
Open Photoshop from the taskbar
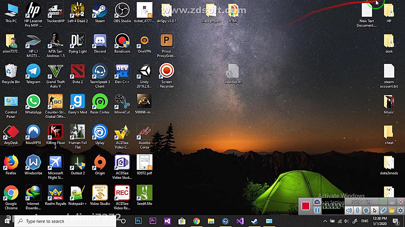[x=138, y=221]
